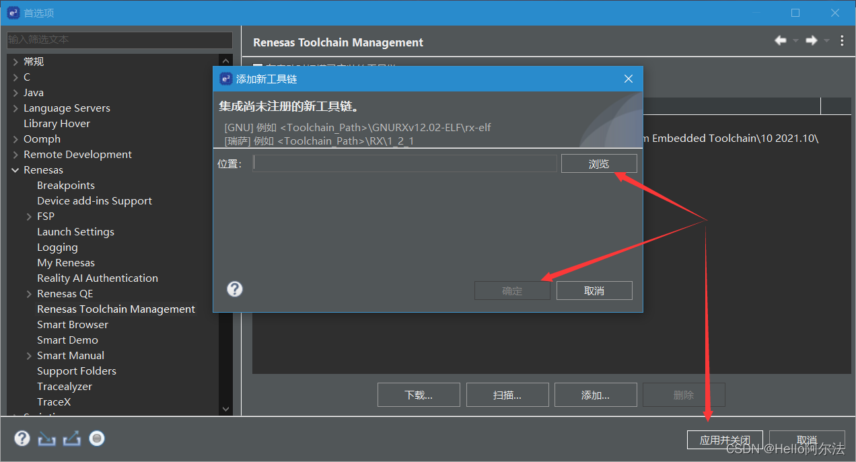Open the Oomph preference recorder circle icon
This screenshot has width=856, height=462.
[96, 438]
